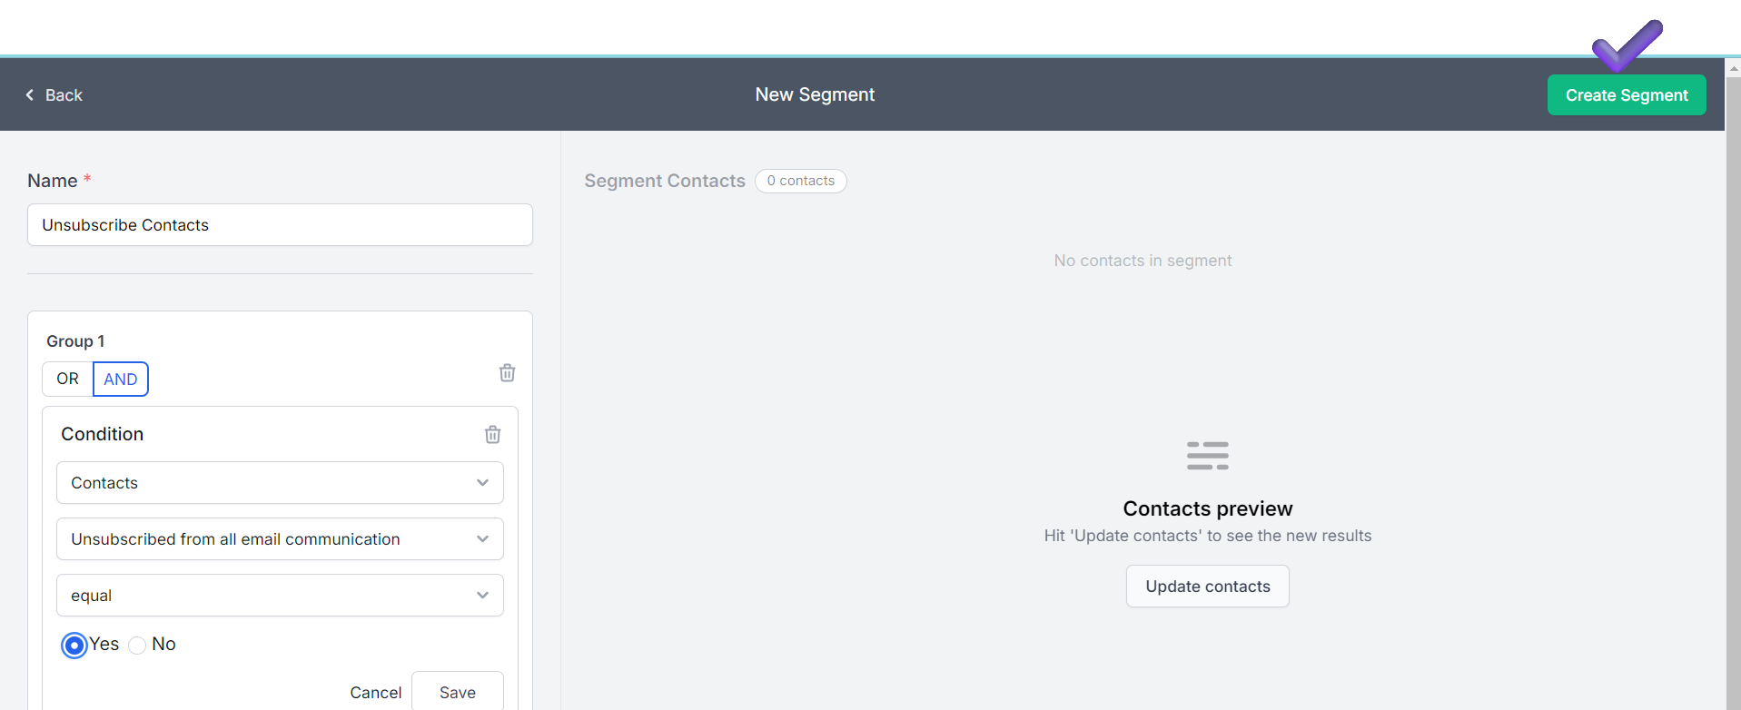The height and width of the screenshot is (710, 1741).
Task: Select the No radio button
Action: click(137, 646)
